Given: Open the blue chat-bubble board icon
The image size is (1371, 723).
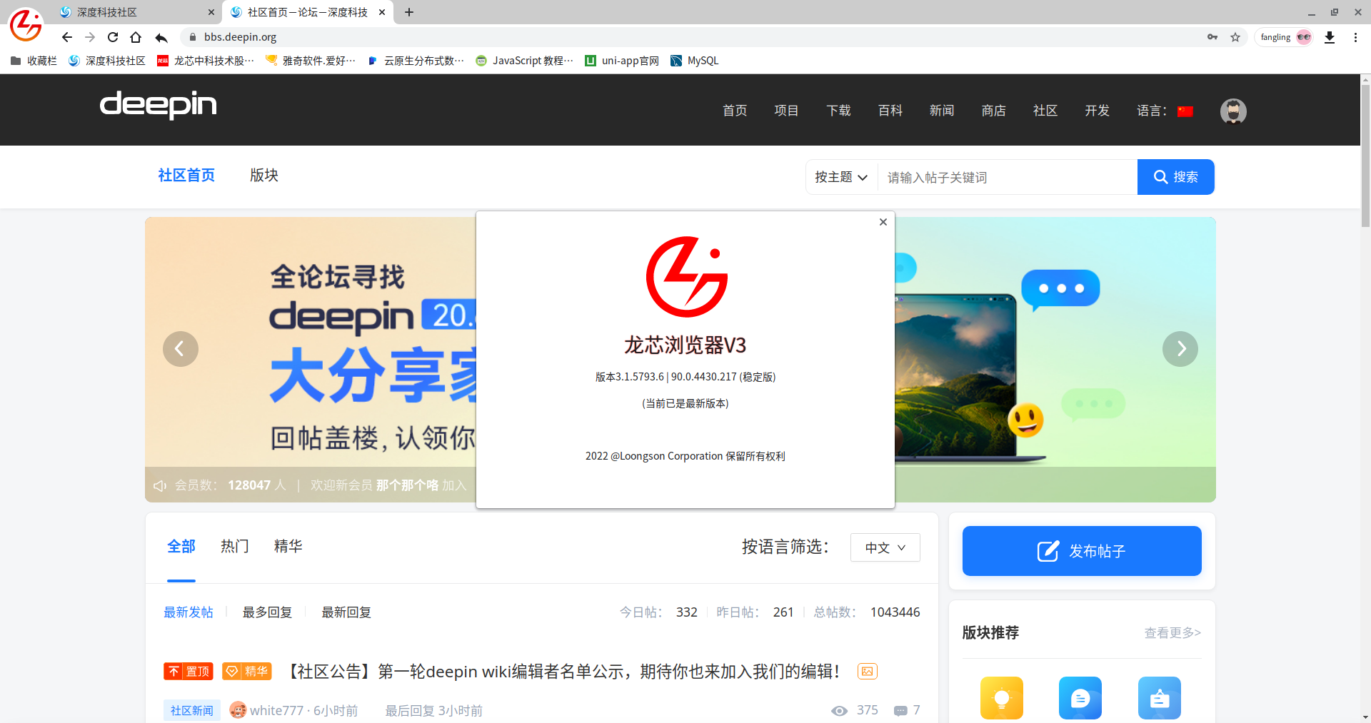Looking at the screenshot, I should click(1080, 698).
